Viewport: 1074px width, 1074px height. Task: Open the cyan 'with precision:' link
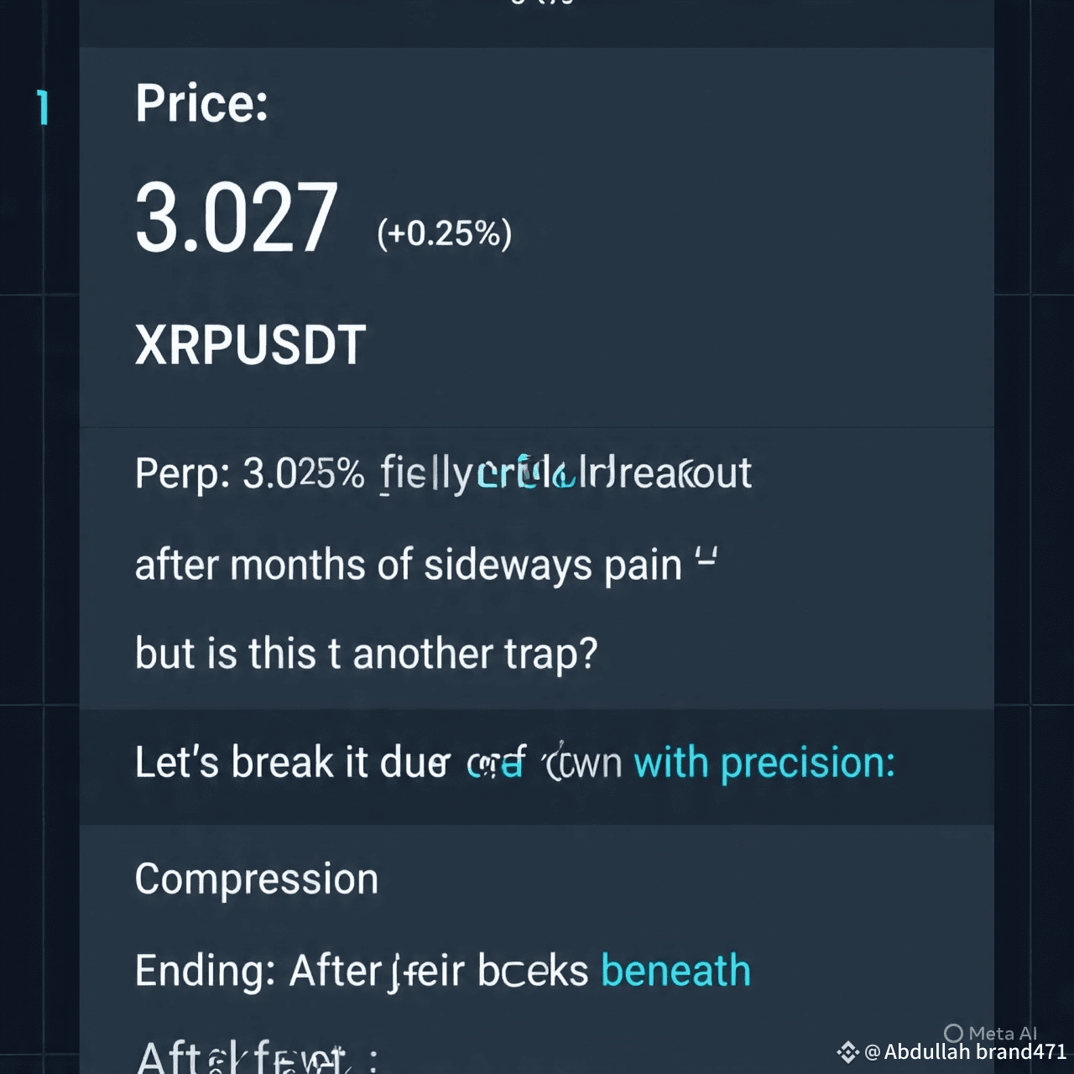point(764,763)
